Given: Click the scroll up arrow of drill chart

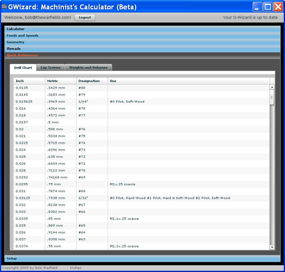Looking at the screenshot, I should pyautogui.click(x=272, y=87).
